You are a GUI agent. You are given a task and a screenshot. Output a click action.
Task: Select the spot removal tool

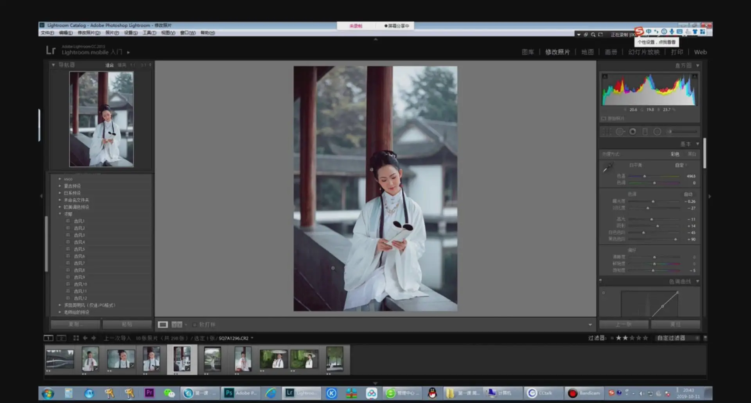620,132
